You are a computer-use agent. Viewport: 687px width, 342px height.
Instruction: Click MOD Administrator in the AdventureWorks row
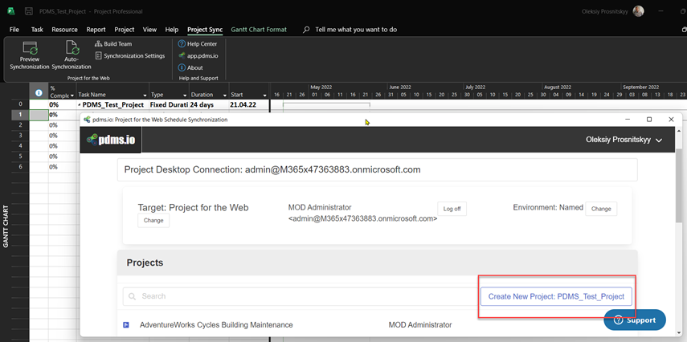point(419,325)
